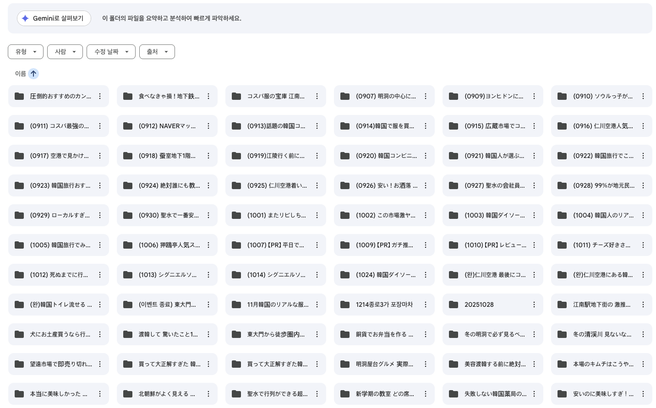Open more options for 20251028 folder
Image resolution: width=656 pixels, height=408 pixels.
point(534,305)
